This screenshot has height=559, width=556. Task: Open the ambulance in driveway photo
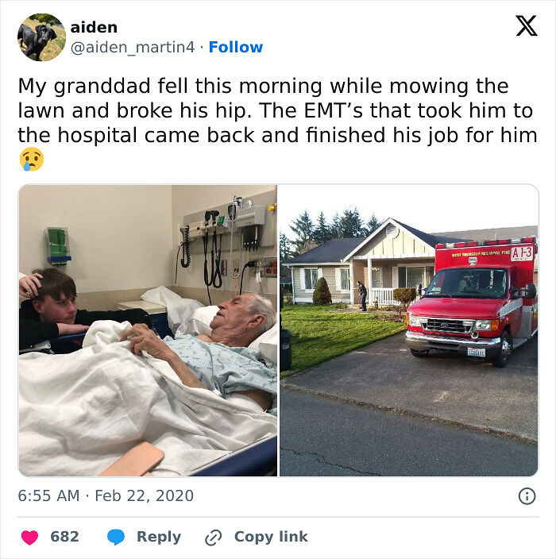click(x=409, y=330)
